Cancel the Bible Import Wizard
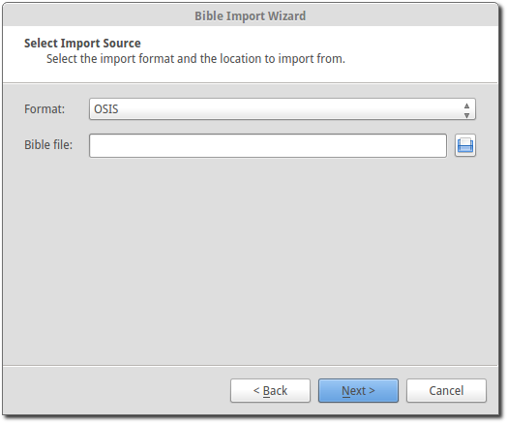507x423 pixels. point(446,391)
